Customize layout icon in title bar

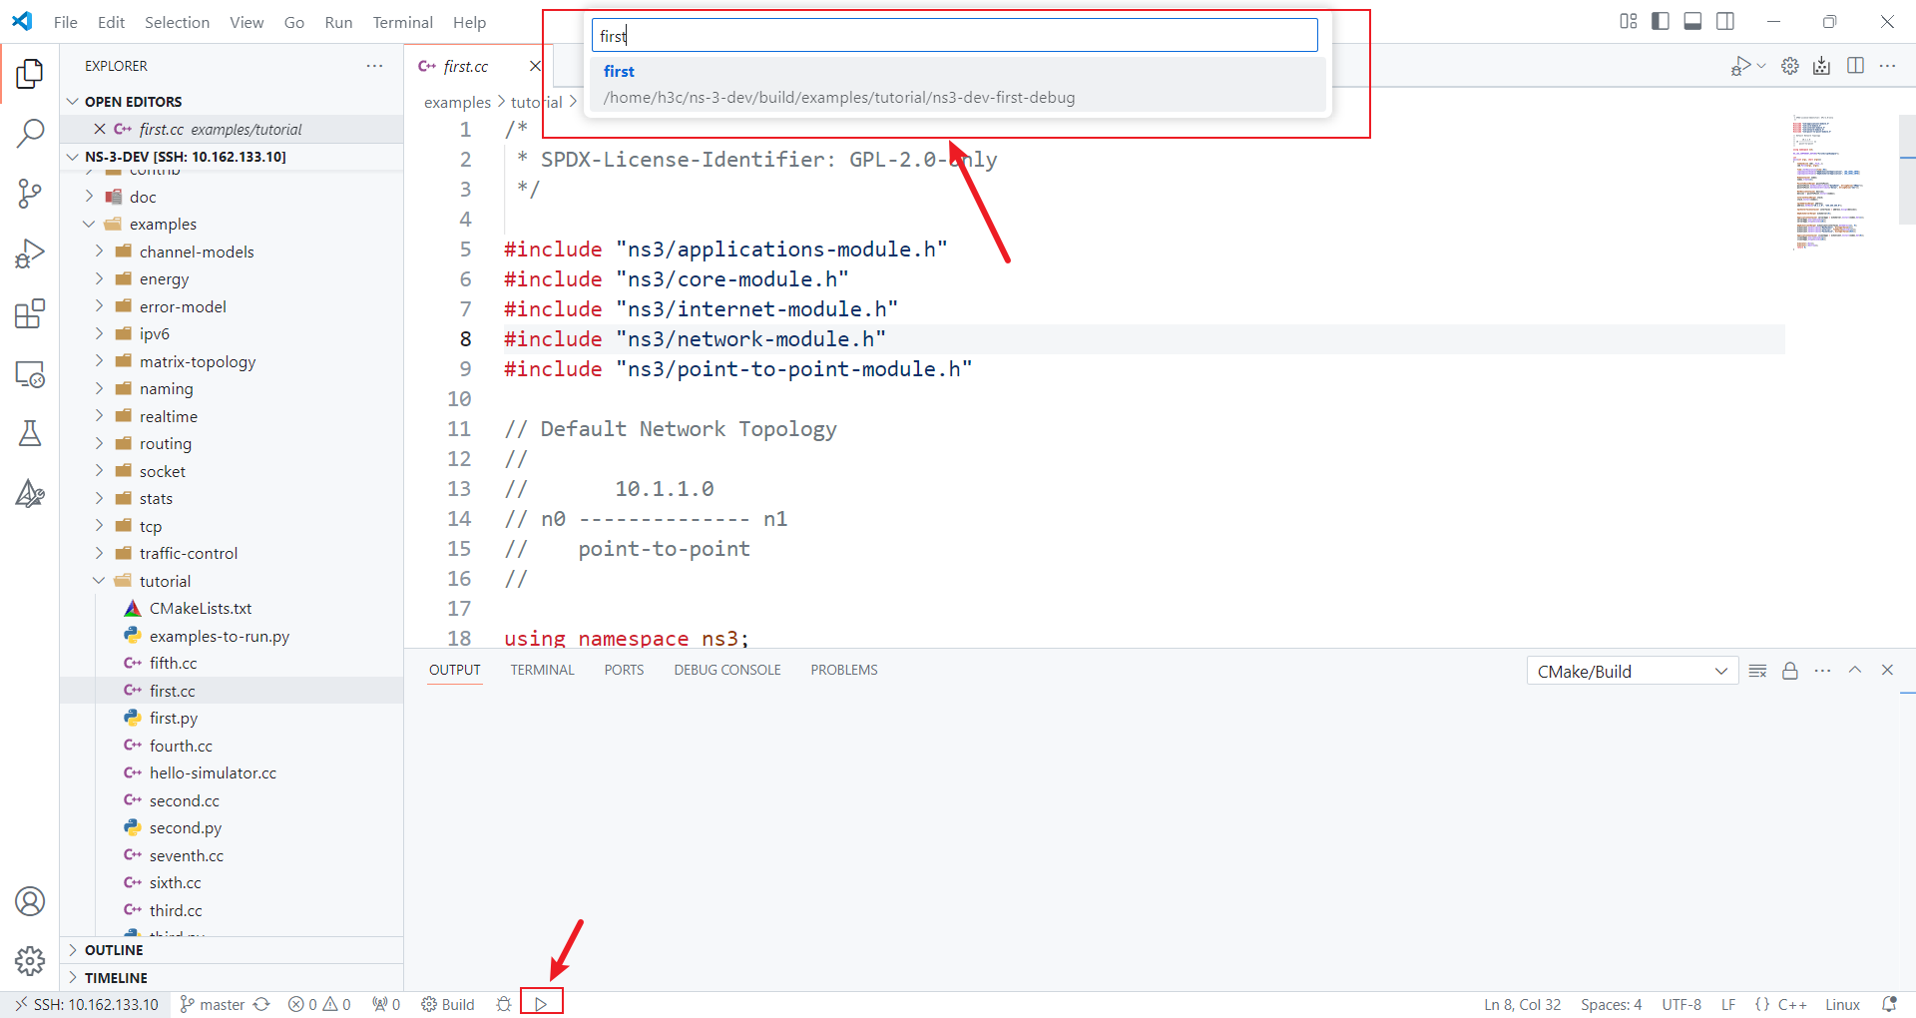tap(1629, 21)
